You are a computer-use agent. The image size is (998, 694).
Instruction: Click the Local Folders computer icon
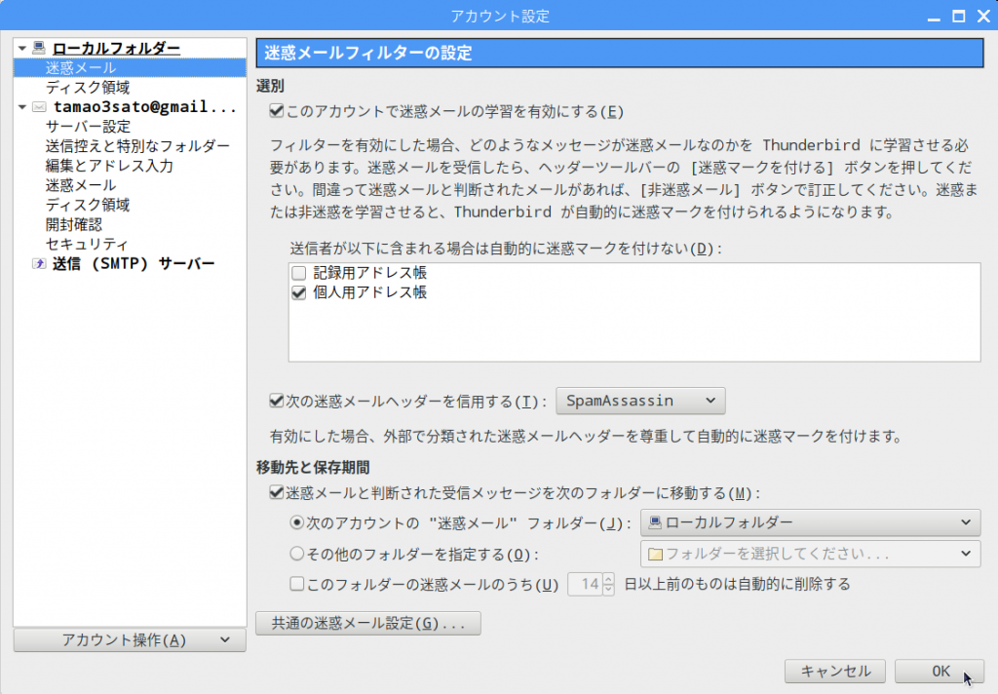click(39, 48)
